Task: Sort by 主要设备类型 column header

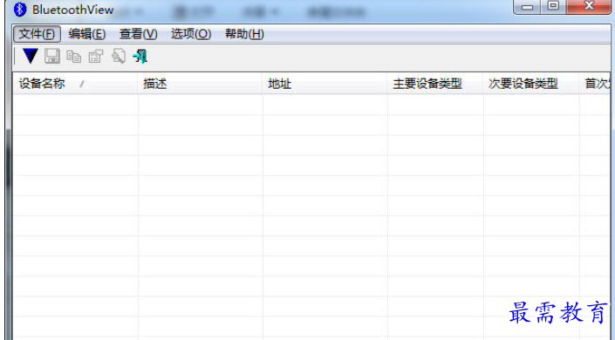Action: (x=435, y=83)
